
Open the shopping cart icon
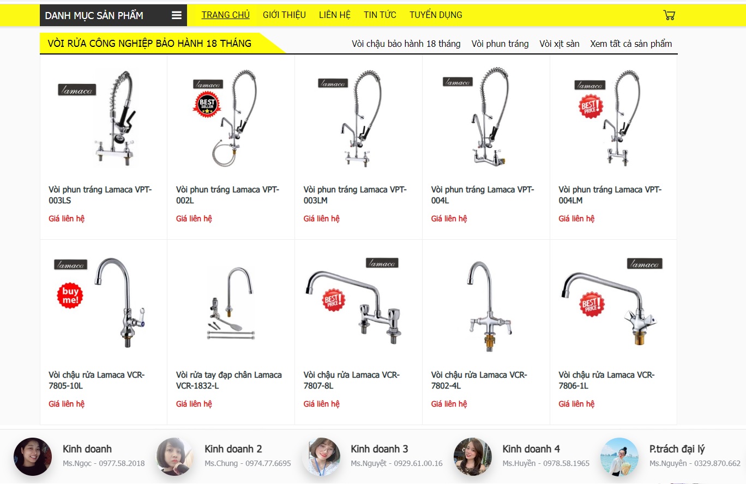pos(669,15)
